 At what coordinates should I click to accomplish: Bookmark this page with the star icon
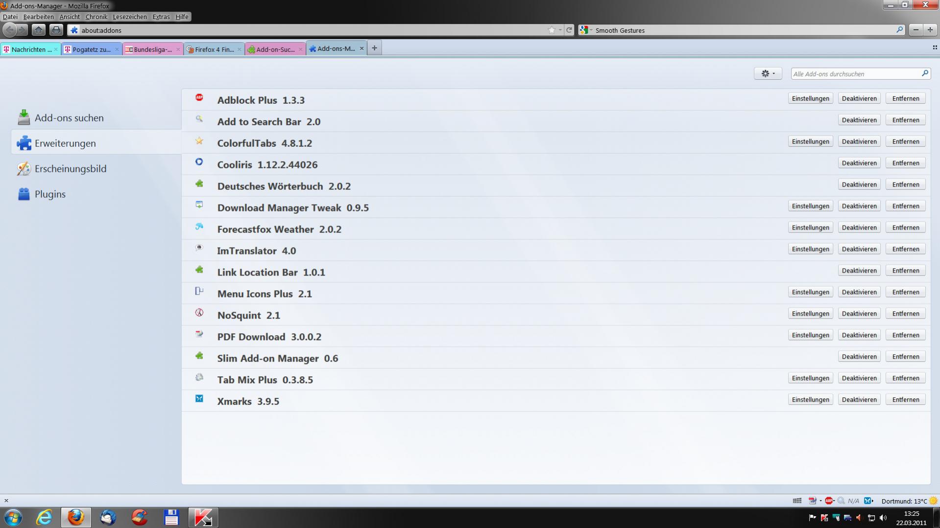552,30
